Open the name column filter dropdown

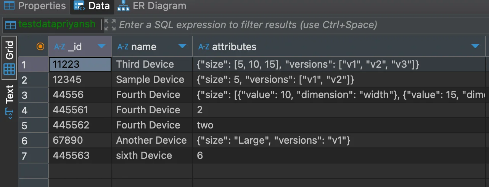coord(182,46)
